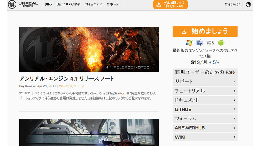Click the iOS platform icon

coord(211,43)
